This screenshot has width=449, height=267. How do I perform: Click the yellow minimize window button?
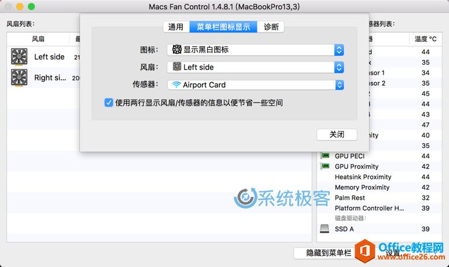tap(20, 6)
